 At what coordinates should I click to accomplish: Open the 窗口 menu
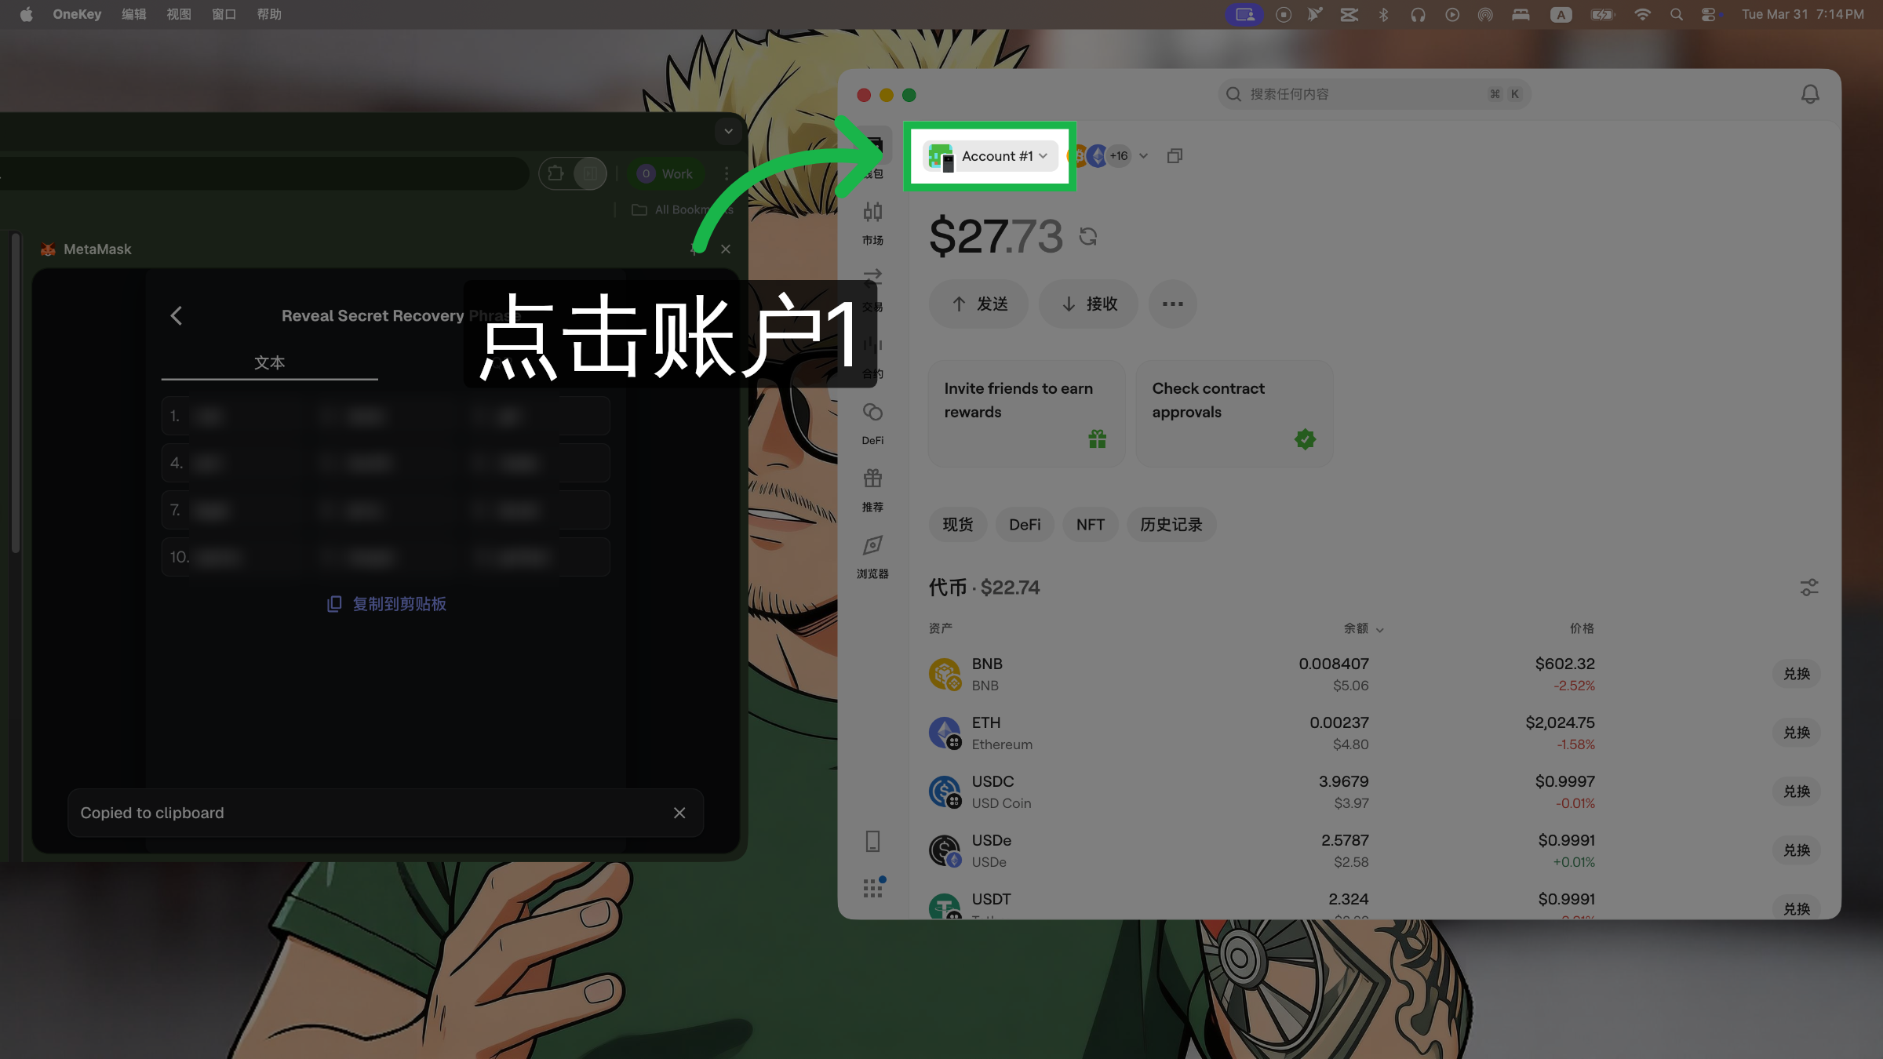pos(224,14)
